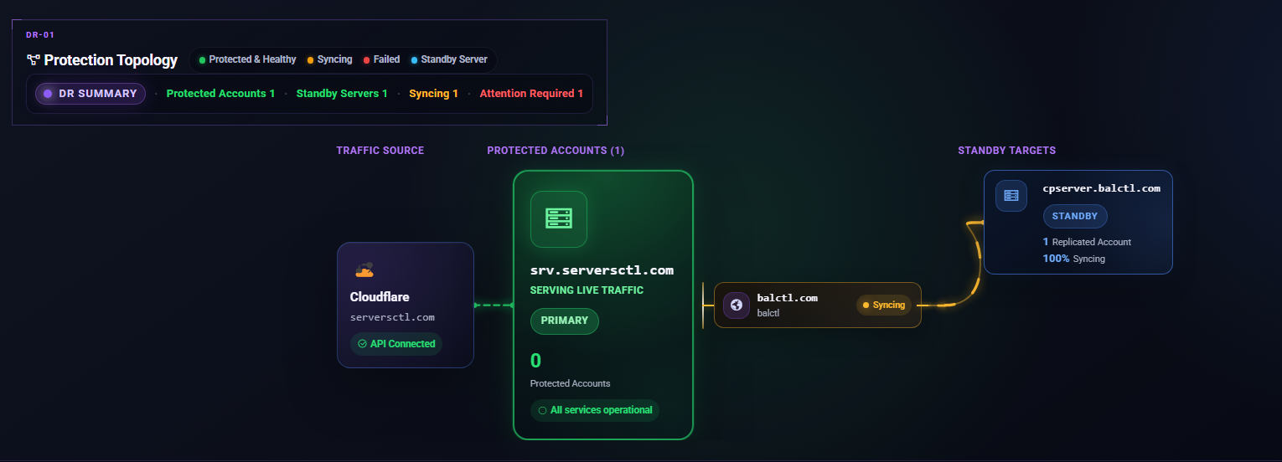Click the PRIMARY badge on srv.serversctl.com
This screenshot has height=462, width=1282.
tap(565, 321)
